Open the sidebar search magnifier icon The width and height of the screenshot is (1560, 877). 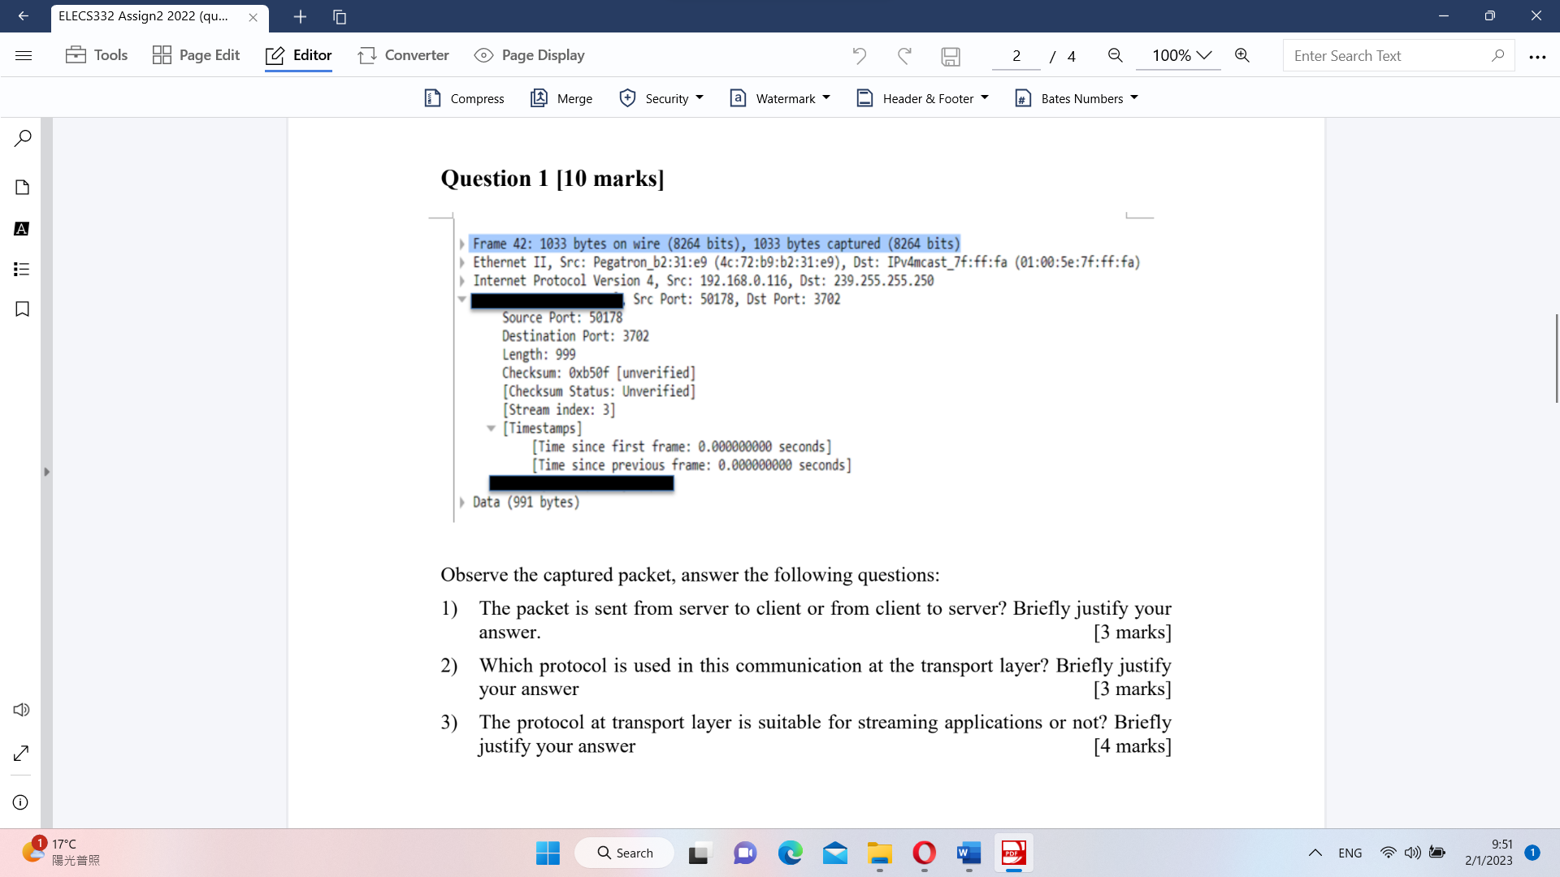coord(22,139)
